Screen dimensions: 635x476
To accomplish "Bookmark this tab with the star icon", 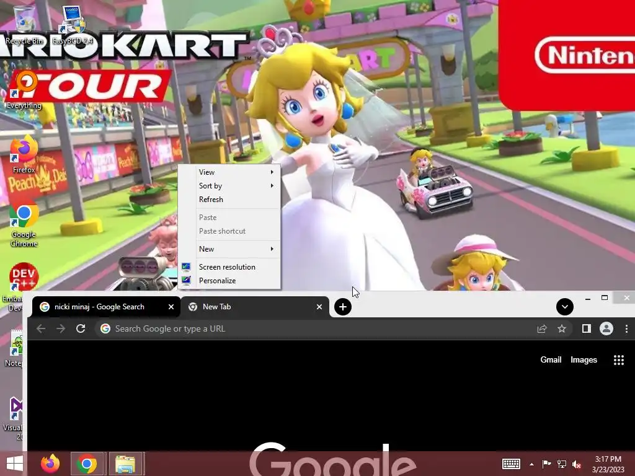I will (562, 328).
